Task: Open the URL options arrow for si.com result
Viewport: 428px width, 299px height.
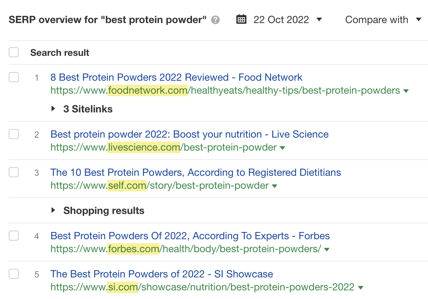Action: 360,287
